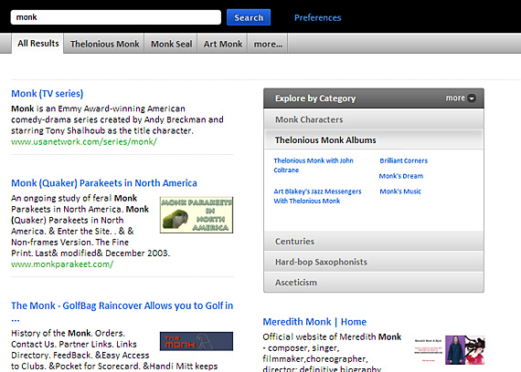Visit the www.monkparakeet.com link

coord(62,264)
